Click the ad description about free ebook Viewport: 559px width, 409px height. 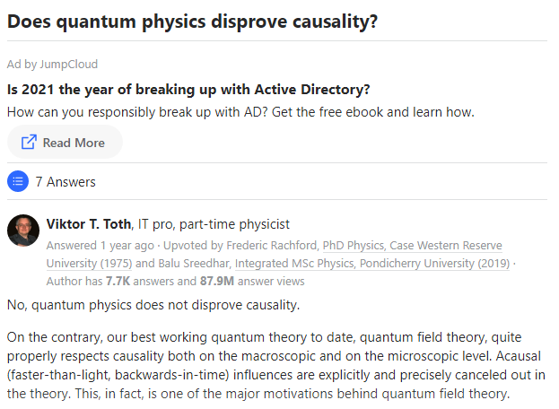[240, 113]
